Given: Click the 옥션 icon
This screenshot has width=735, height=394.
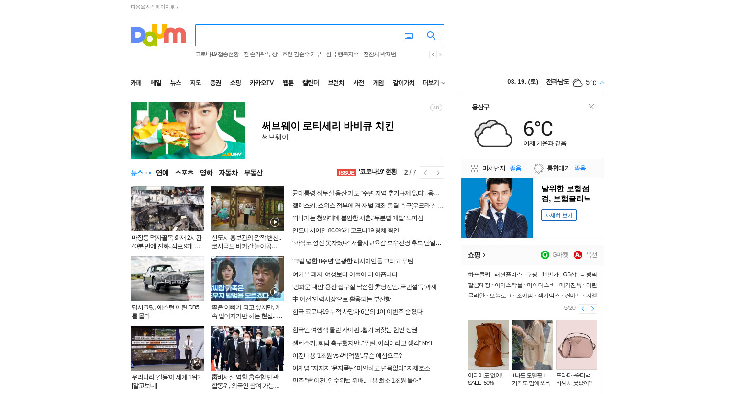Looking at the screenshot, I should [x=578, y=255].
